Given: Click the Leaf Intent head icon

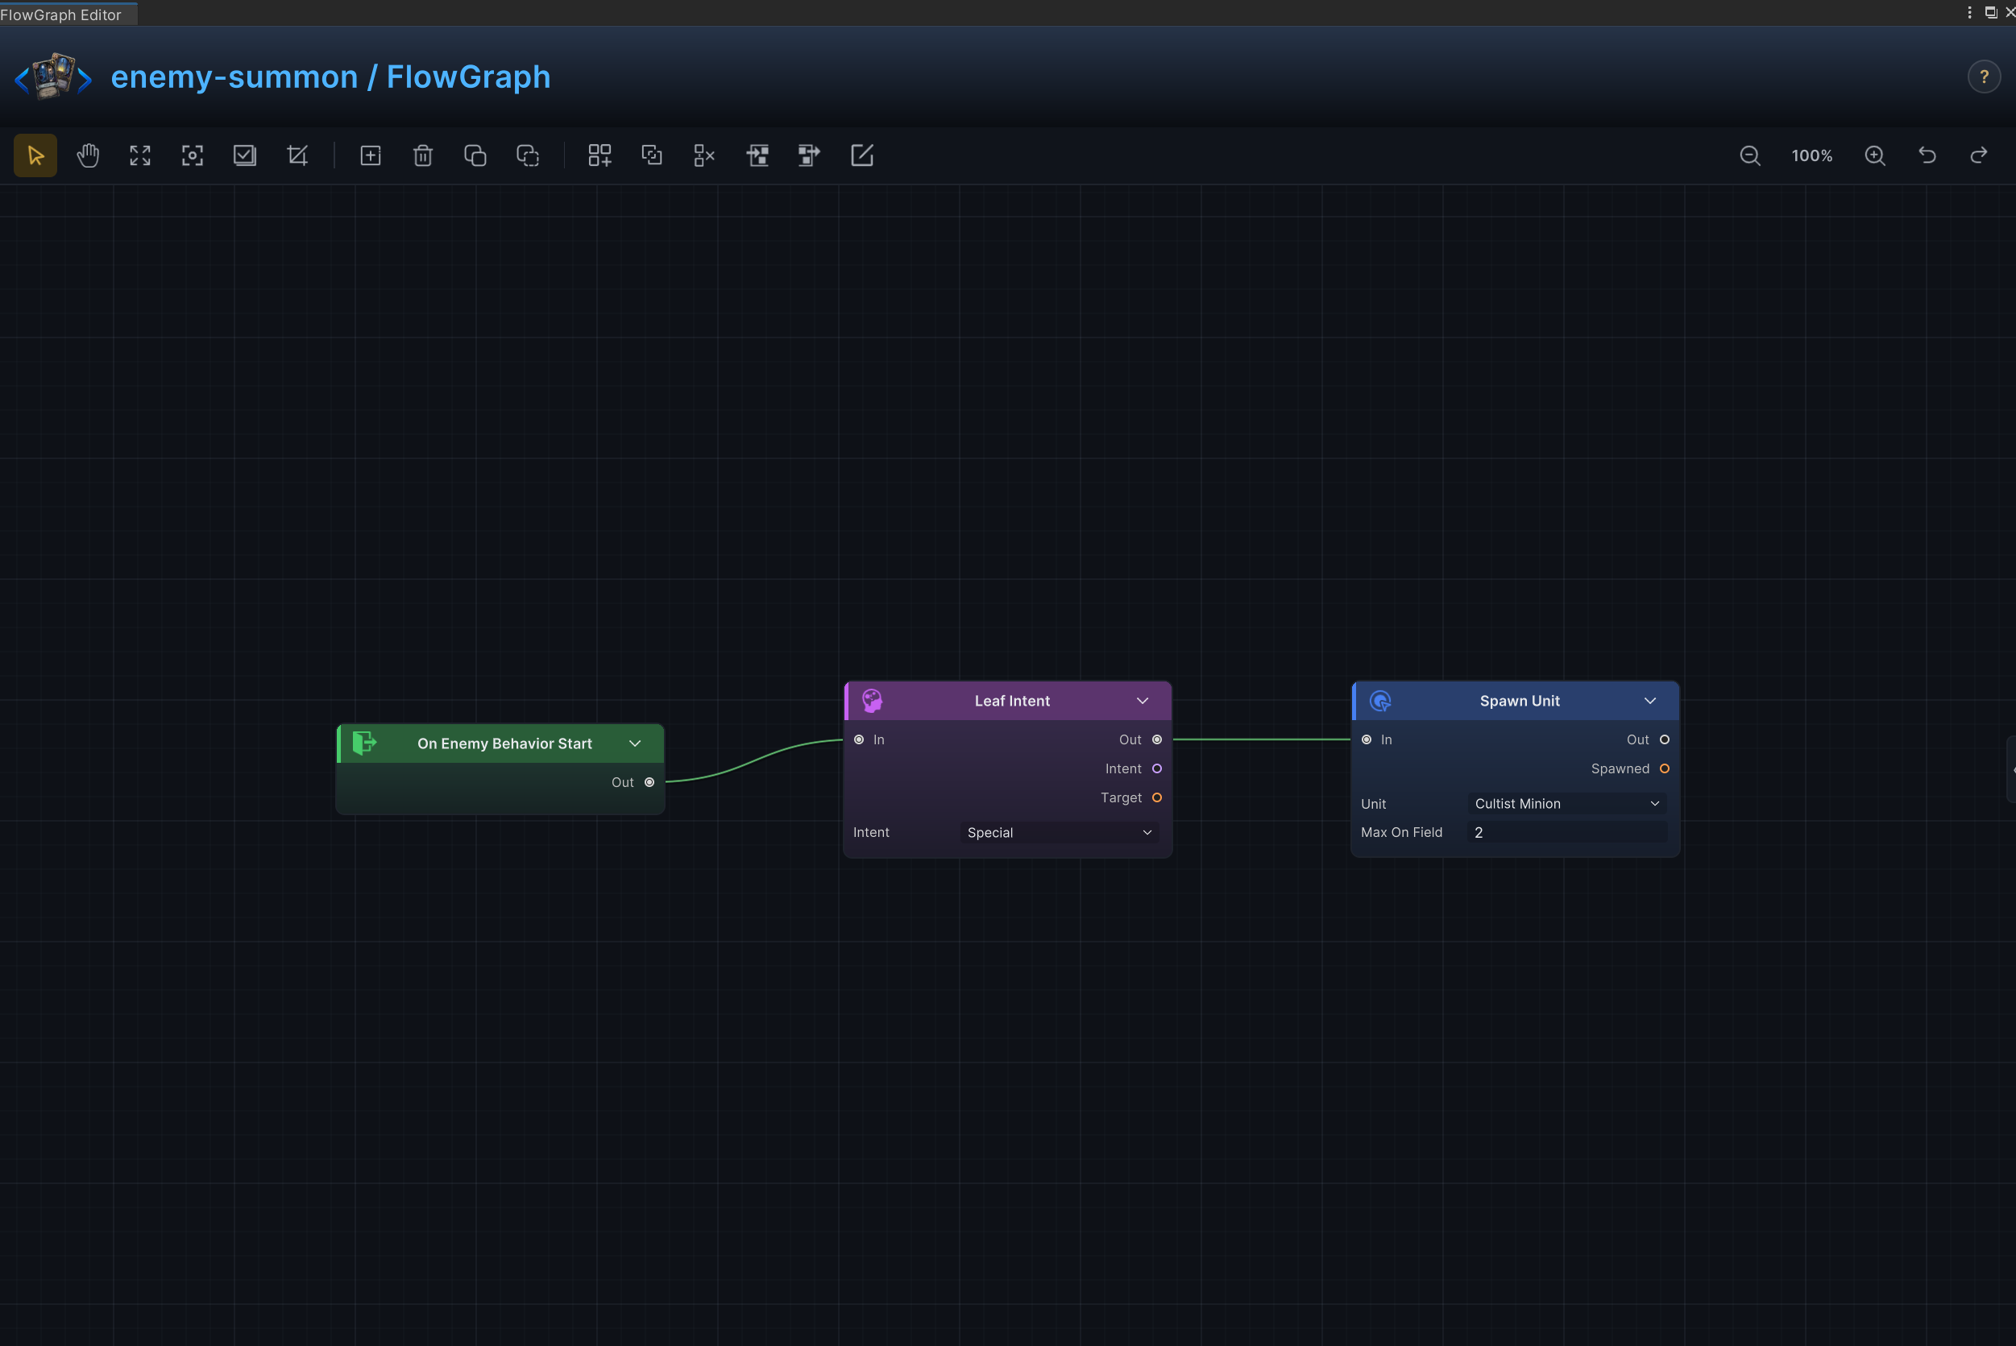Looking at the screenshot, I should tap(873, 701).
